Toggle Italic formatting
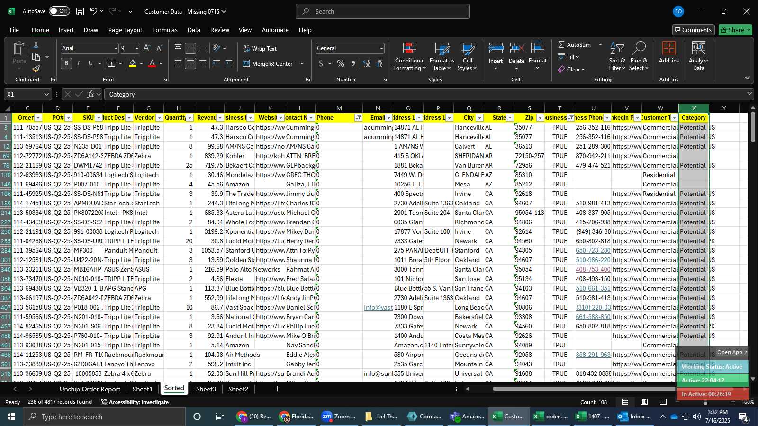The width and height of the screenshot is (758, 426). pos(79,63)
